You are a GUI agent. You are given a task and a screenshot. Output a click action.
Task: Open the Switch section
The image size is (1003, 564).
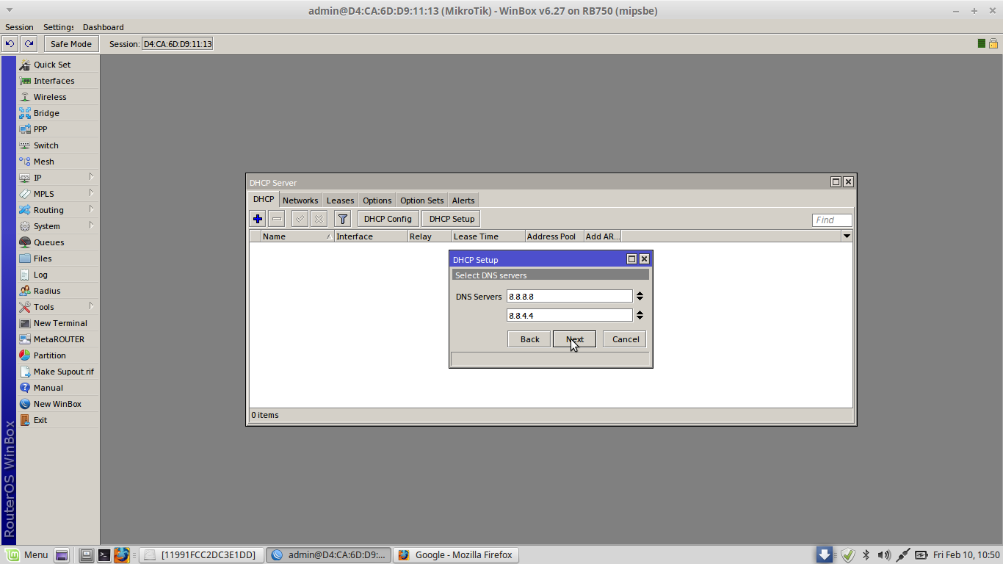pos(57,145)
